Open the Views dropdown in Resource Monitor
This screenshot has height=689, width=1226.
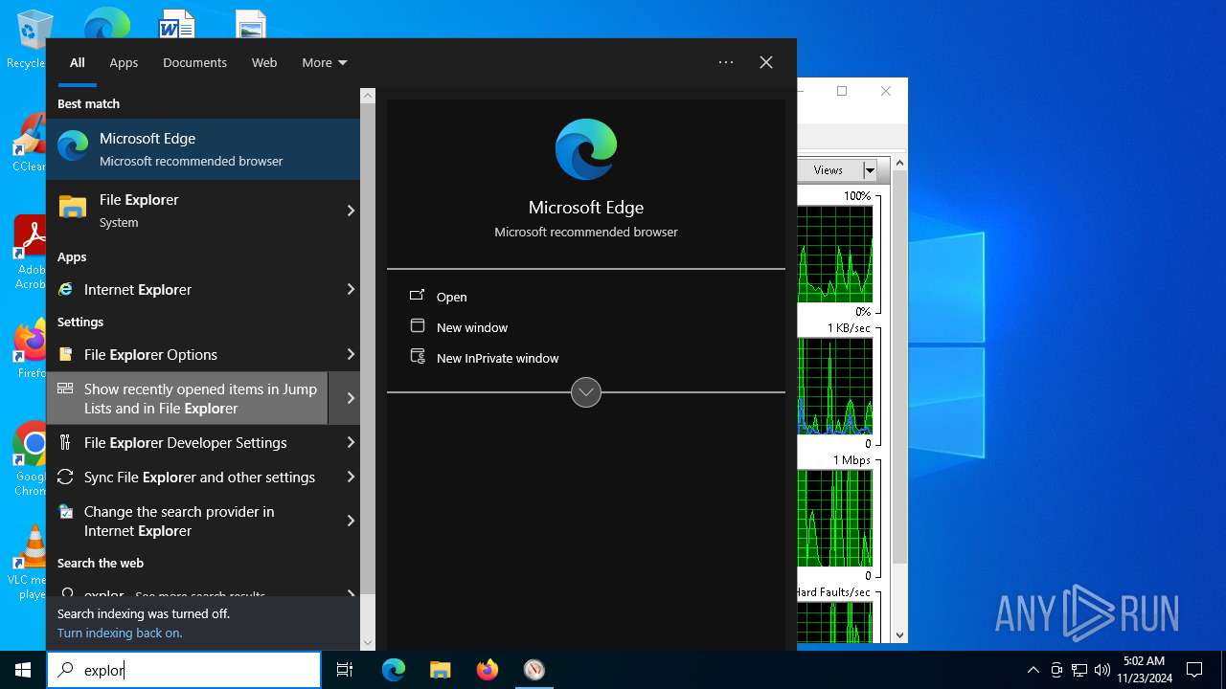870,170
